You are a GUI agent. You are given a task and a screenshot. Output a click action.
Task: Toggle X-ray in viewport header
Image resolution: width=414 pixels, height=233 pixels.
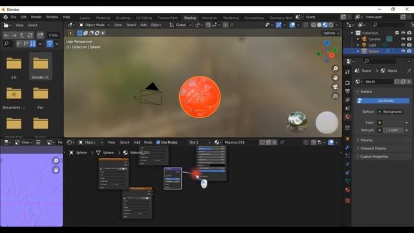[305, 25]
